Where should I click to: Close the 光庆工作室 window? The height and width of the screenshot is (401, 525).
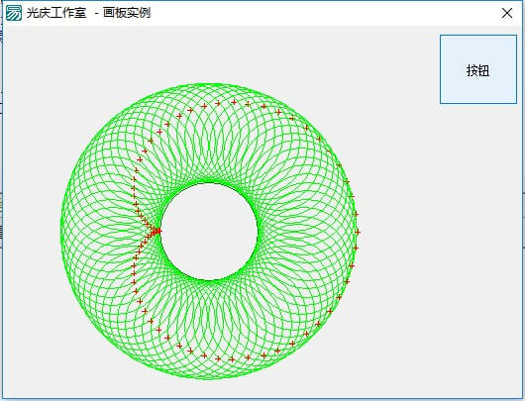507,13
